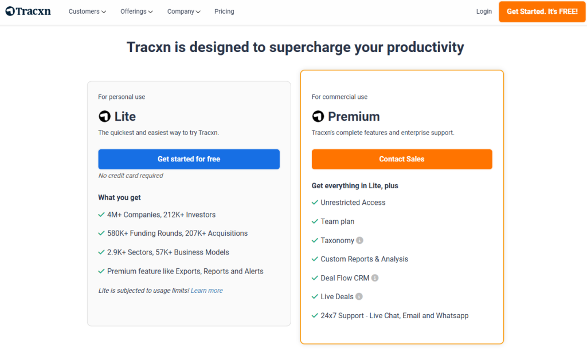This screenshot has width=587, height=353.
Task: Follow the Learn more link about usage limits
Action: click(207, 291)
